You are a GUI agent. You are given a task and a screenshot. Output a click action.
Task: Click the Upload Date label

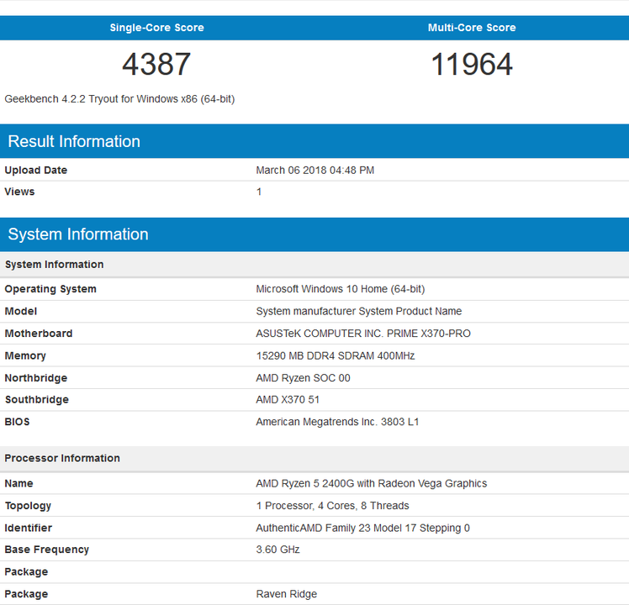tap(35, 170)
